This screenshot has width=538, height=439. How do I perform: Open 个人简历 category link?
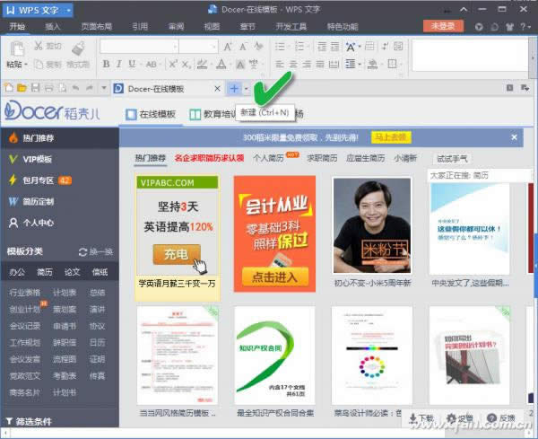coord(268,158)
